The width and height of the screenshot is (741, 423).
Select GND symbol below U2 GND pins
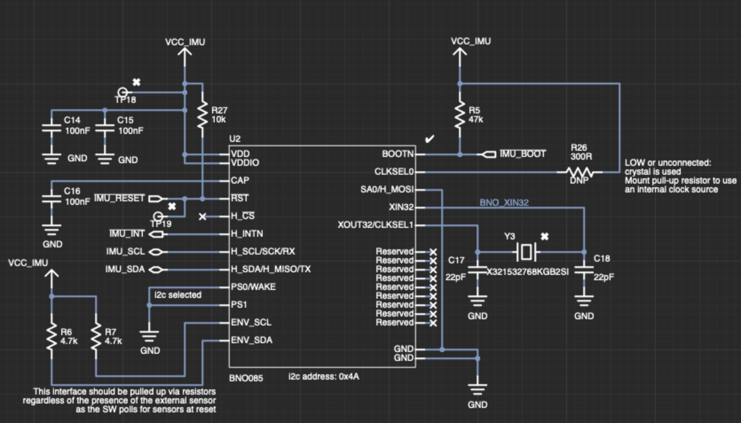point(477,389)
